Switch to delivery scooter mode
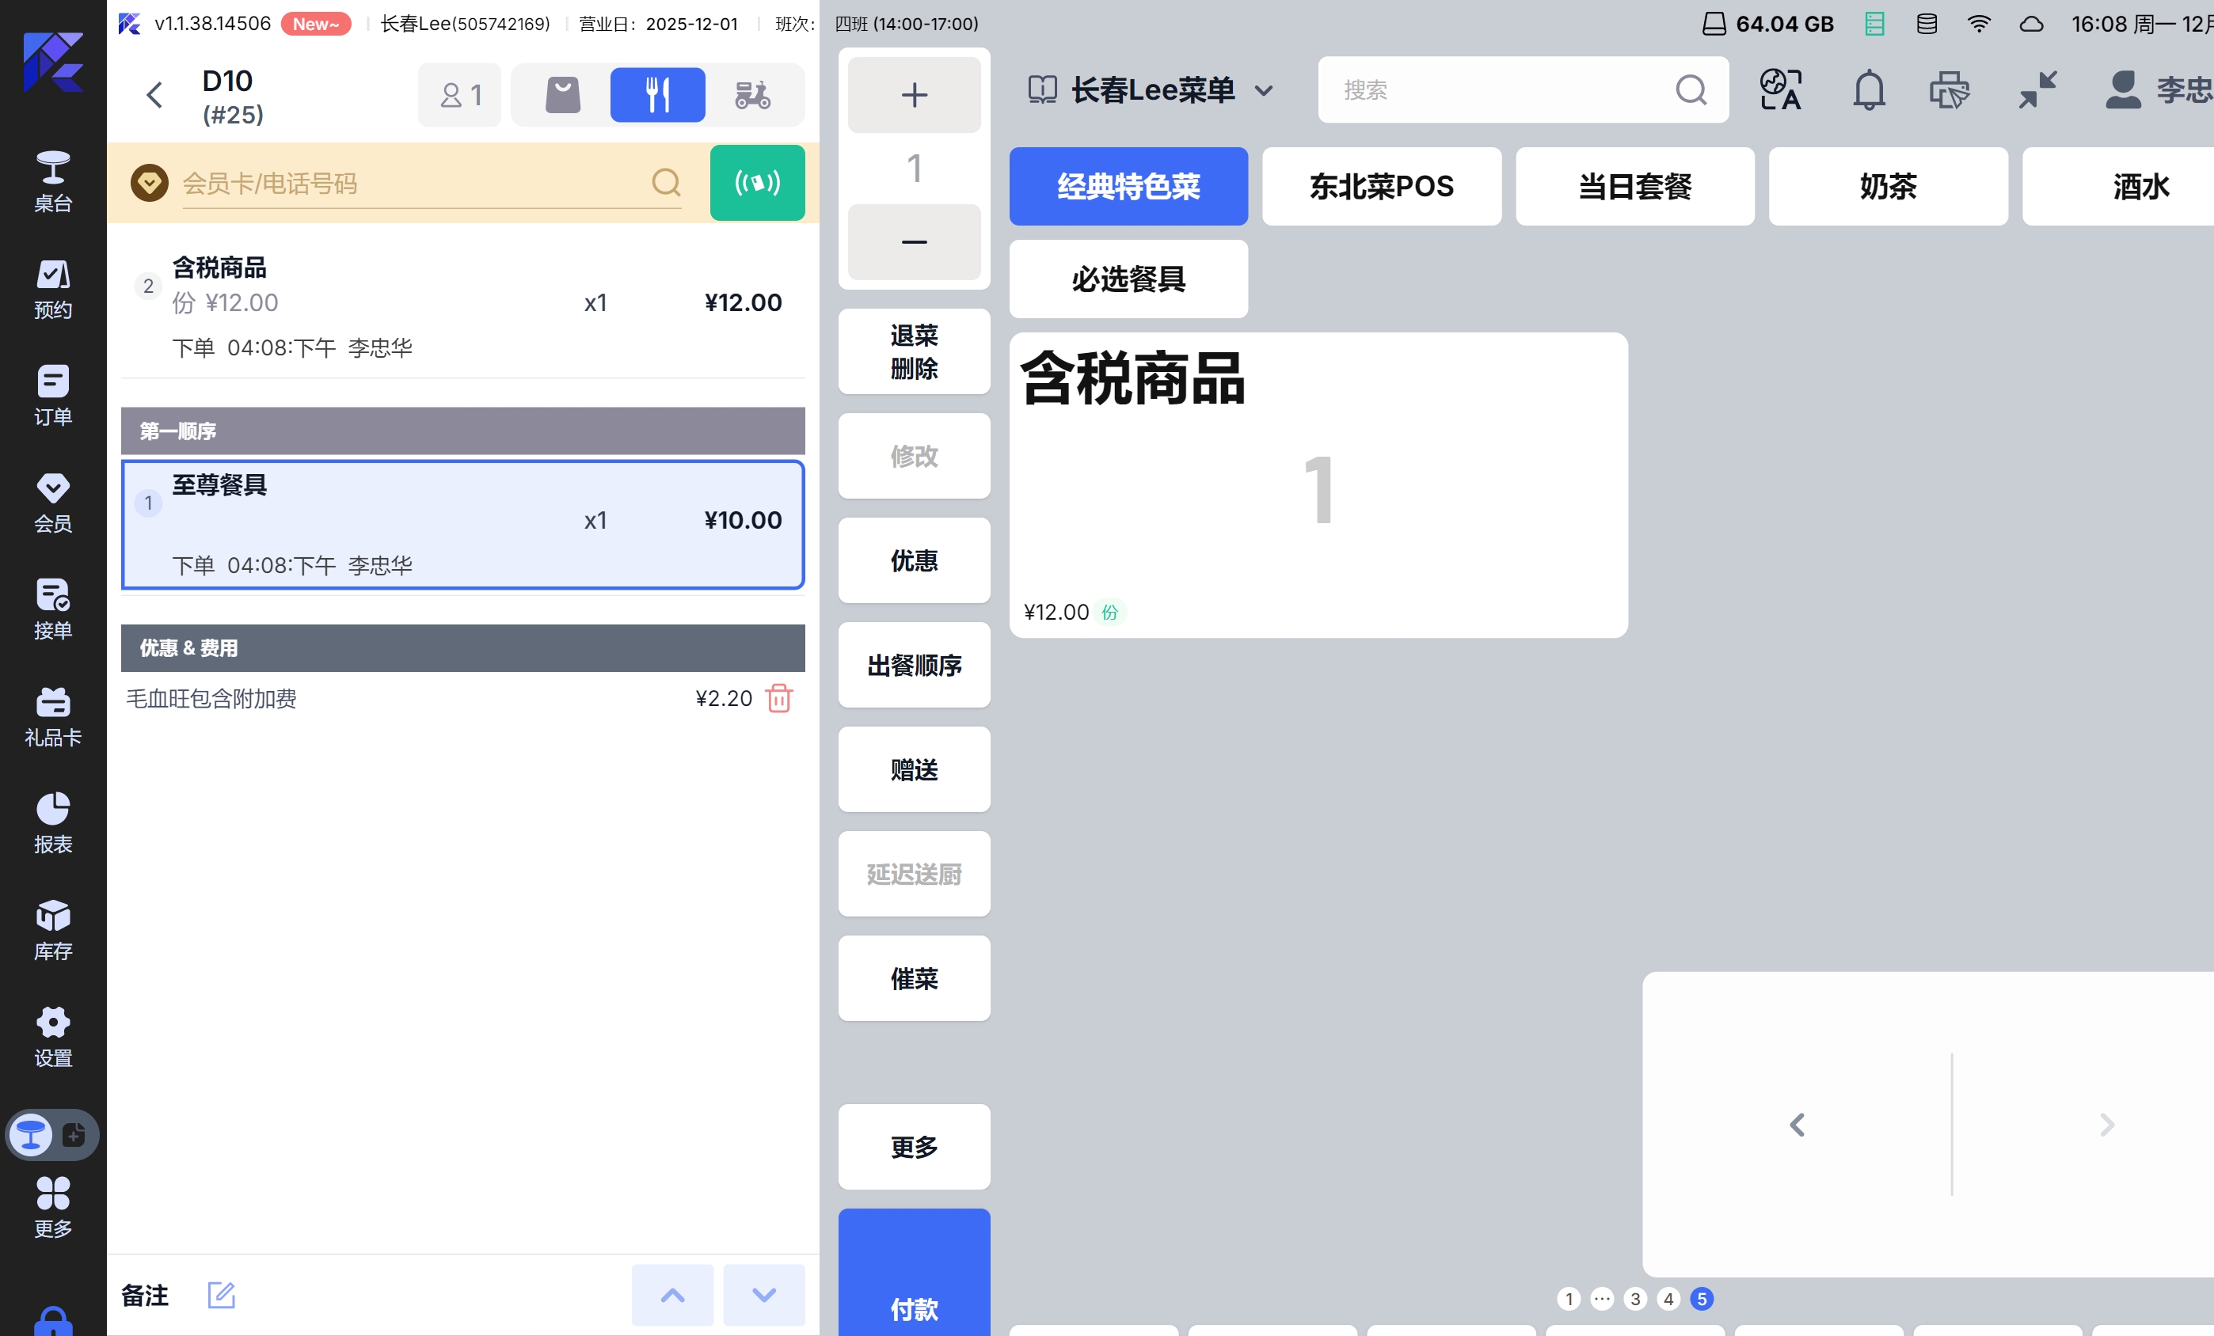This screenshot has height=1336, width=2214. [x=752, y=94]
